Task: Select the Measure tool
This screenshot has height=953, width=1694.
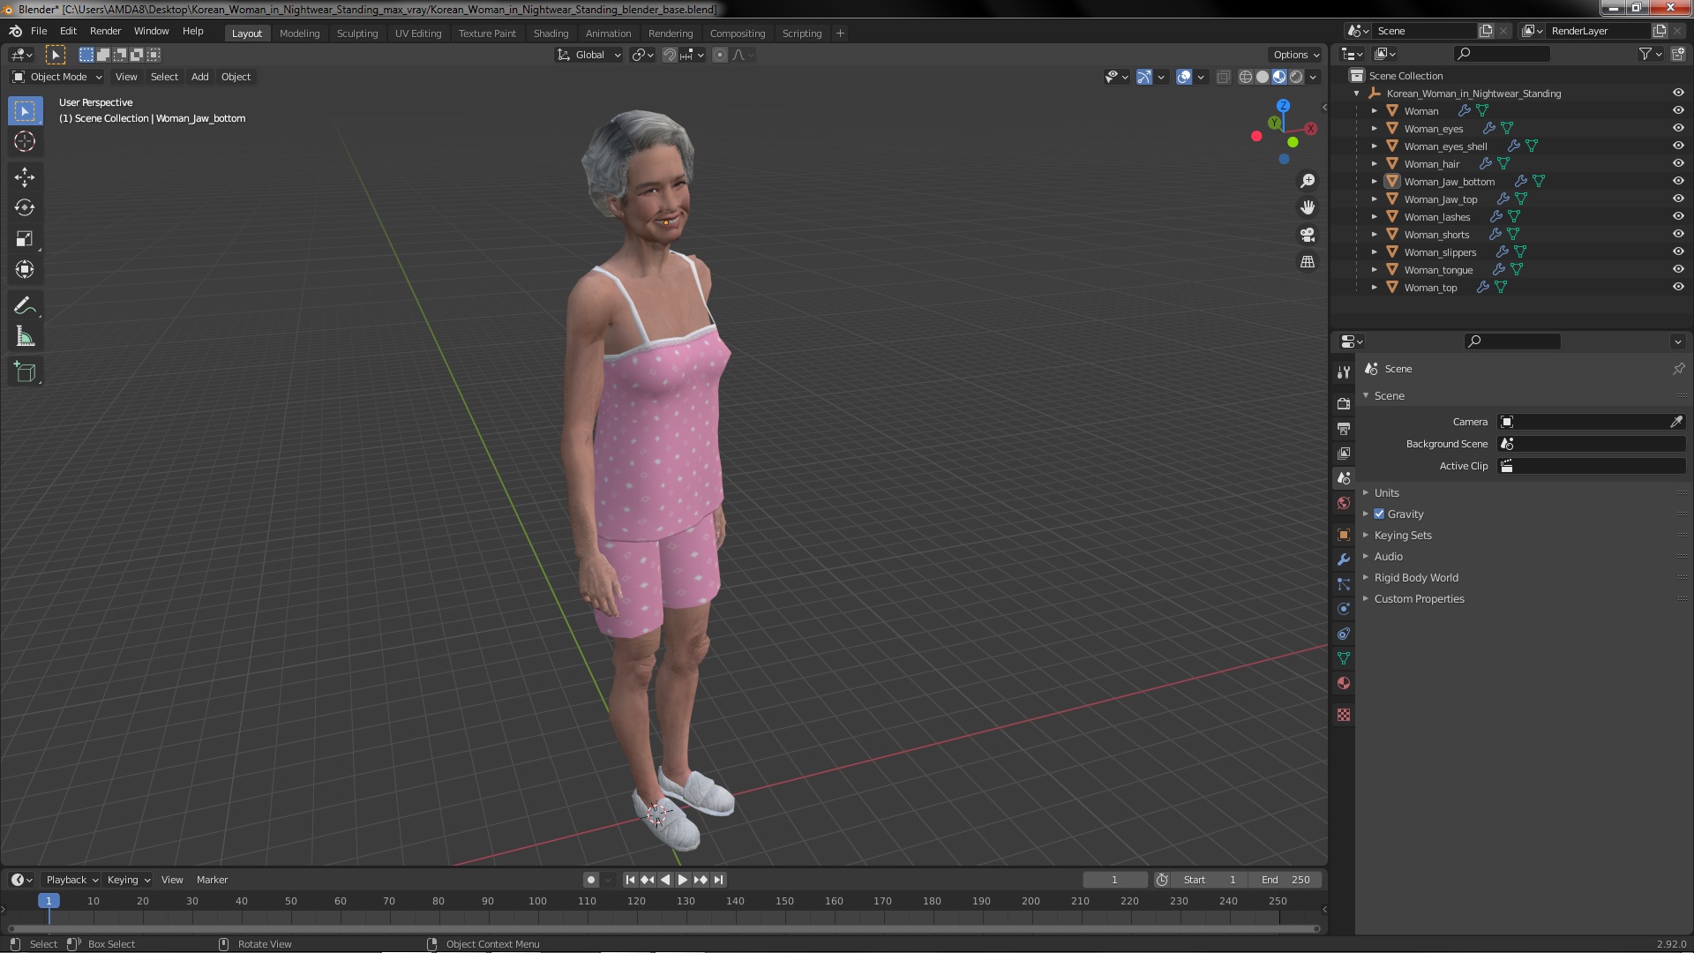Action: tap(25, 336)
